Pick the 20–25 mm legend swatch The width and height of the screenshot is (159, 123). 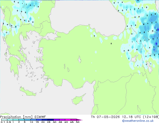click(x=45, y=120)
